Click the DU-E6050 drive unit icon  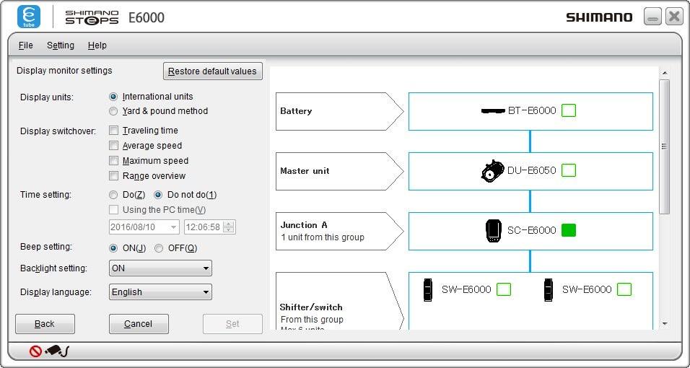pos(492,171)
